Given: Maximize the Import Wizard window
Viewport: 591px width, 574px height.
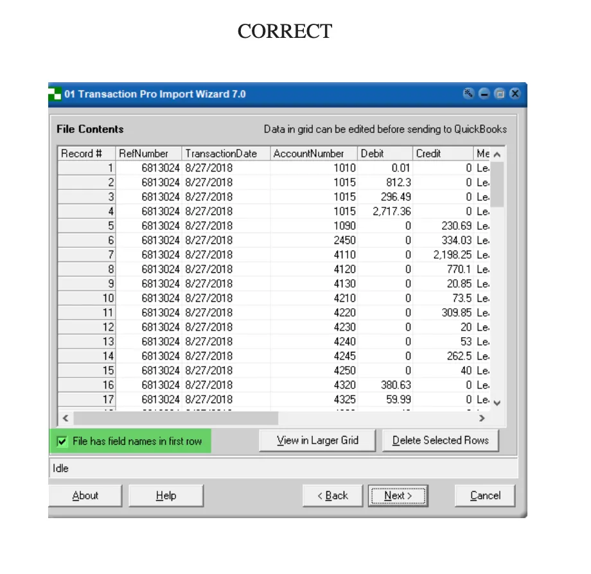Looking at the screenshot, I should pos(500,93).
